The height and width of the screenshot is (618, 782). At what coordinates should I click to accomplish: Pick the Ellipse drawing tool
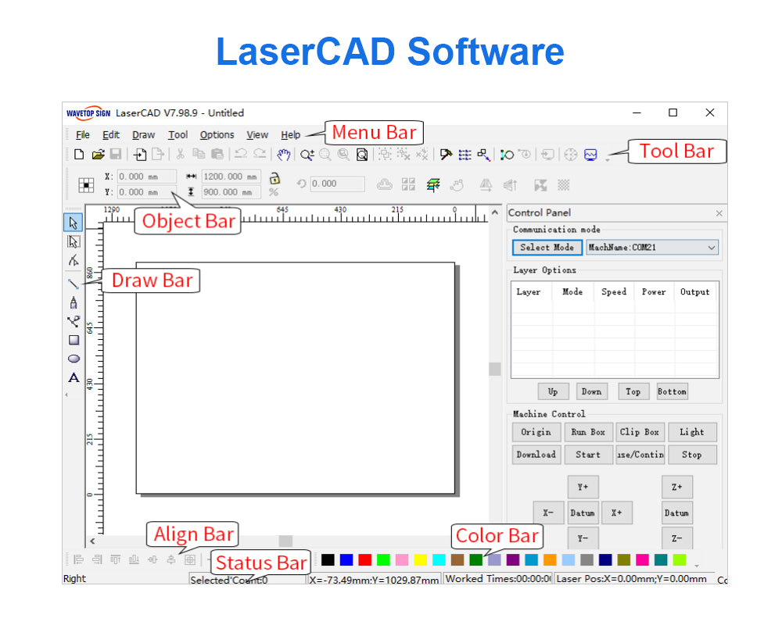pyautogui.click(x=74, y=359)
